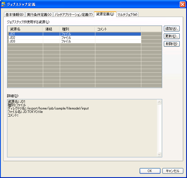The image size is (187, 178).
Task: Open the 実行条件定義(X) tab
Action: (39, 15)
